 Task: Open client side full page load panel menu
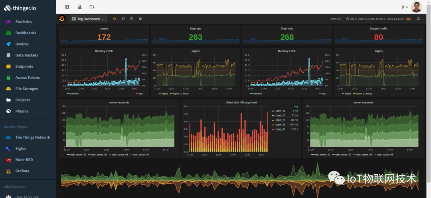pyautogui.click(x=241, y=103)
